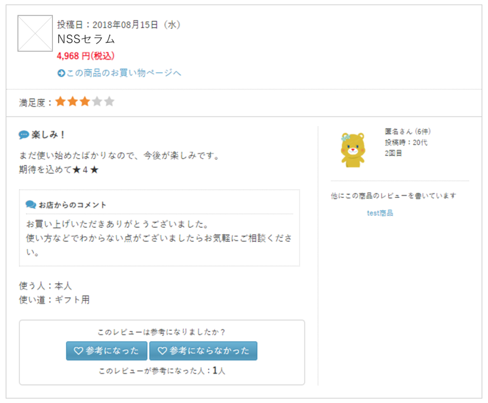Image resolution: width=488 pixels, height=403 pixels.
Task: Click the shop comment double-bubble icon
Action: [30, 205]
